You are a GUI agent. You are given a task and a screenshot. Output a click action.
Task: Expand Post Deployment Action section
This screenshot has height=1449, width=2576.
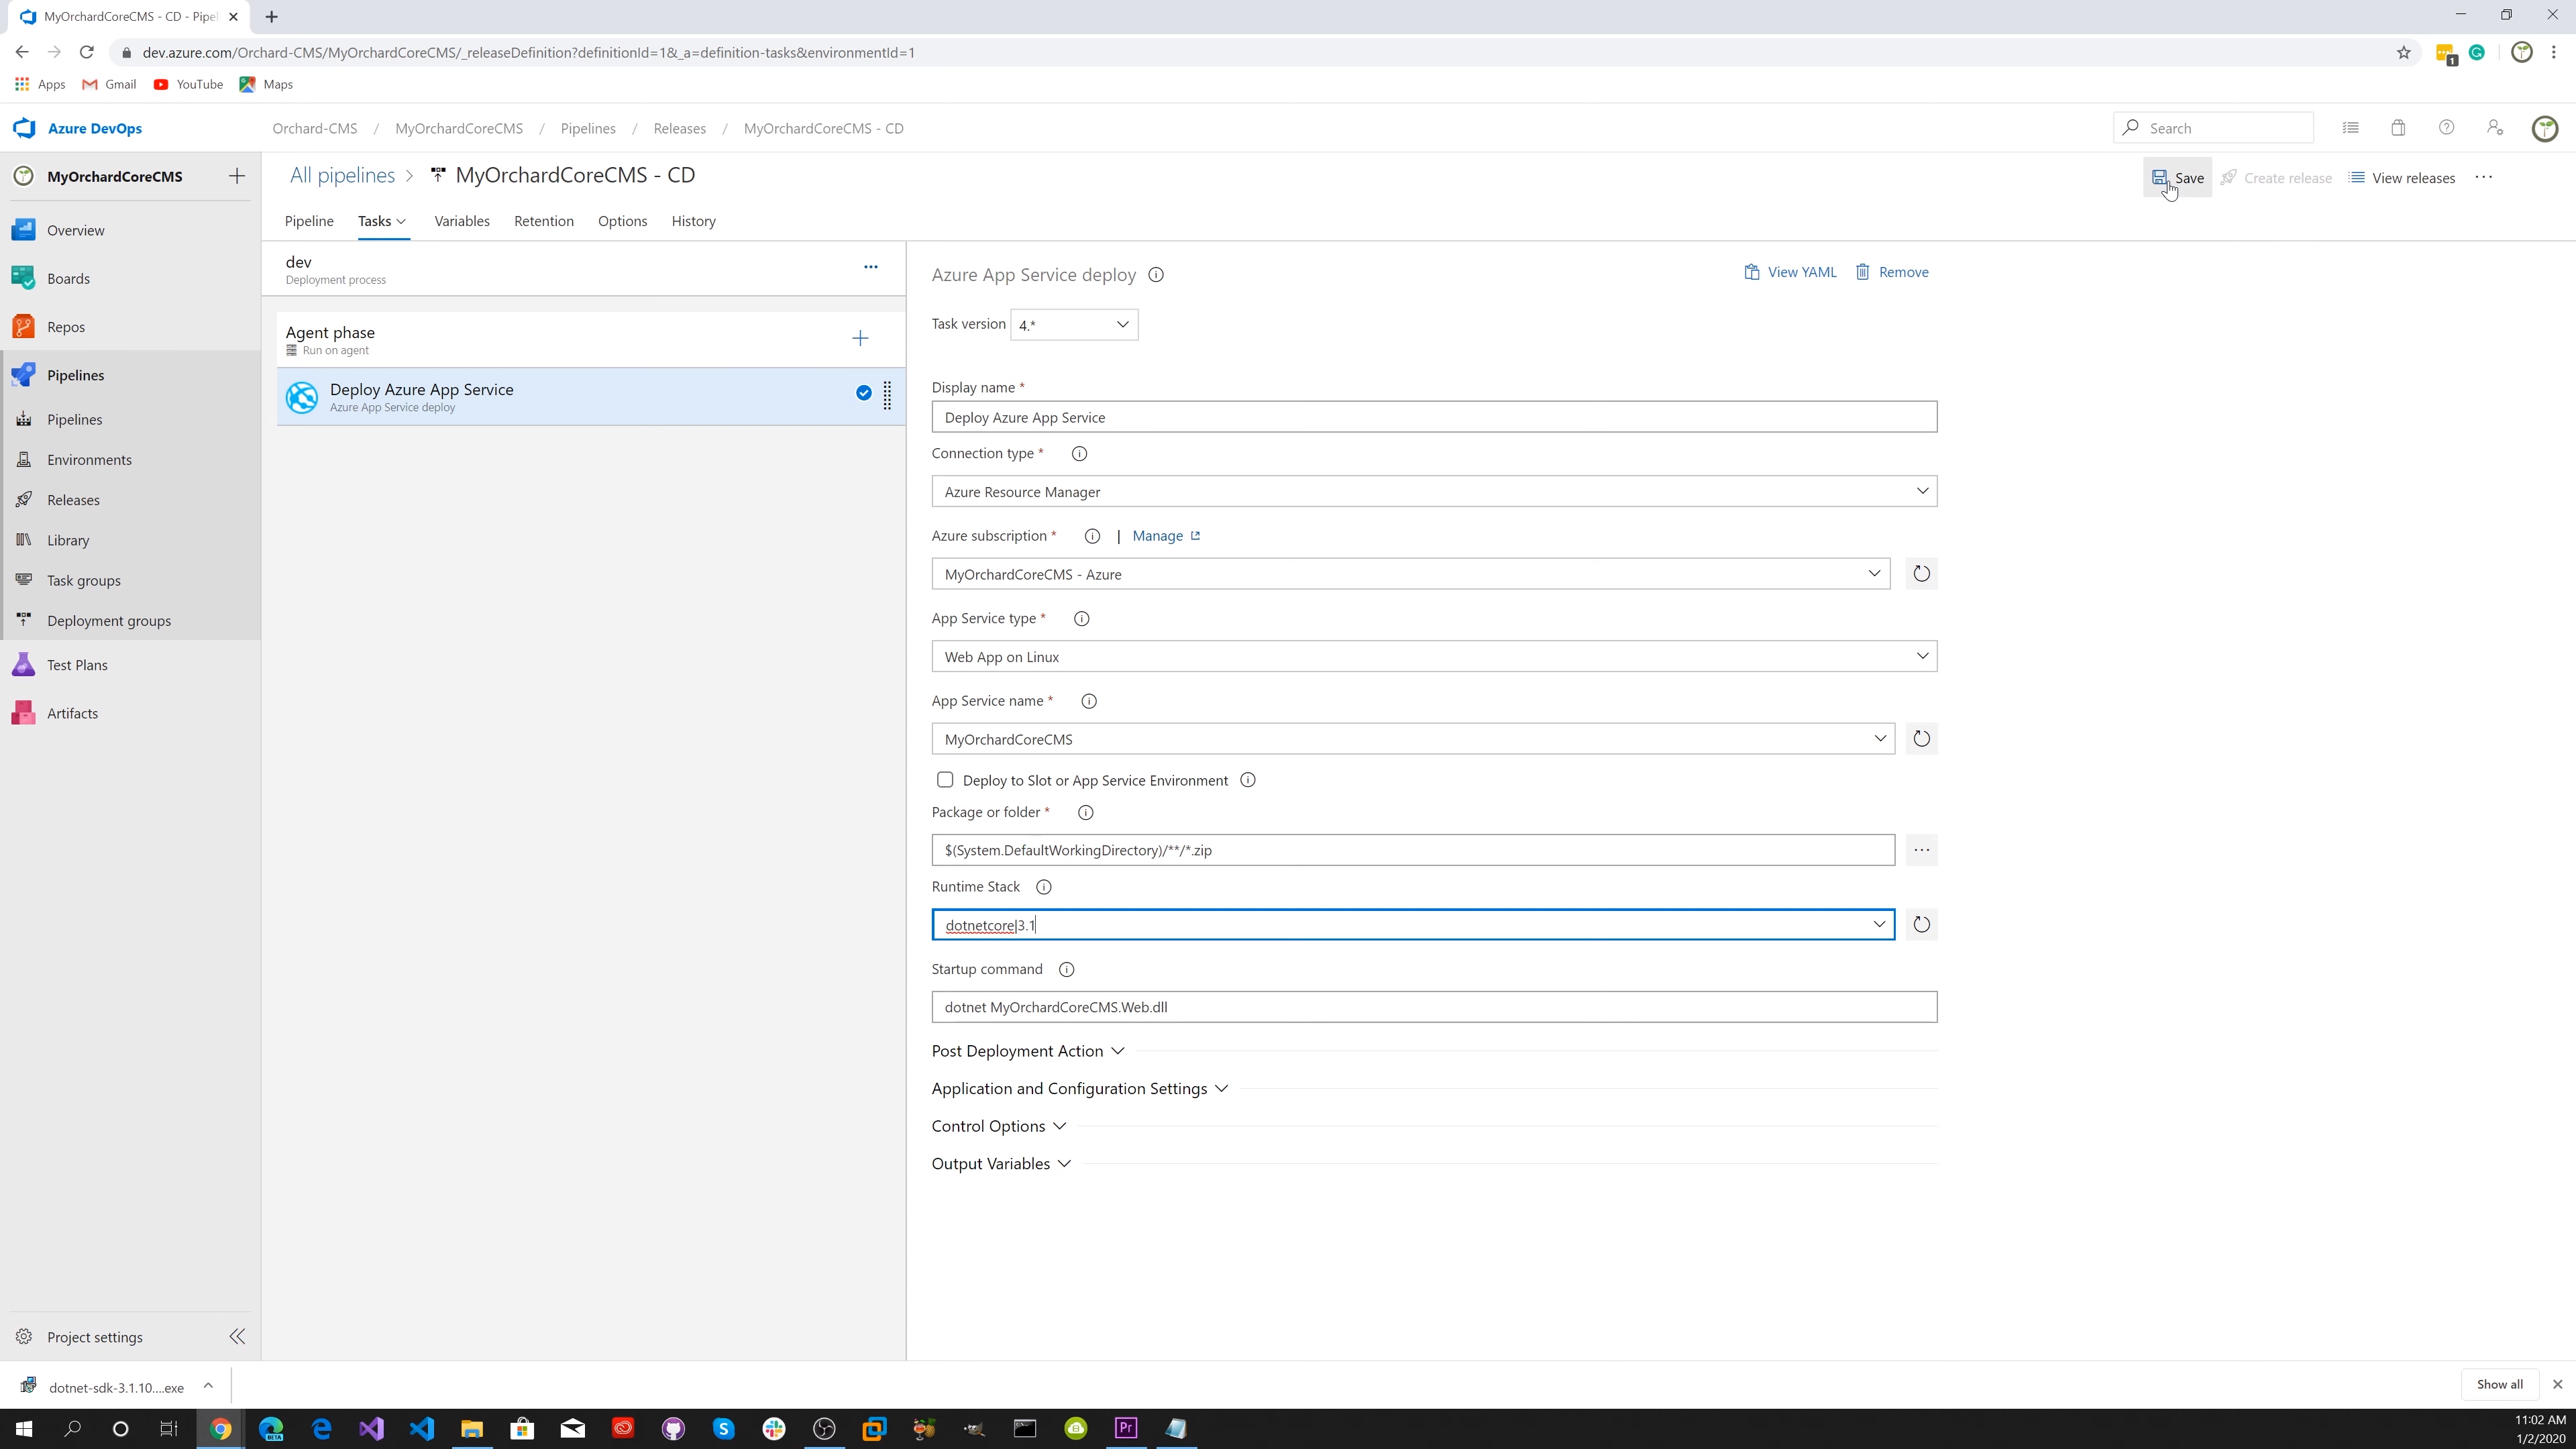1028,1051
